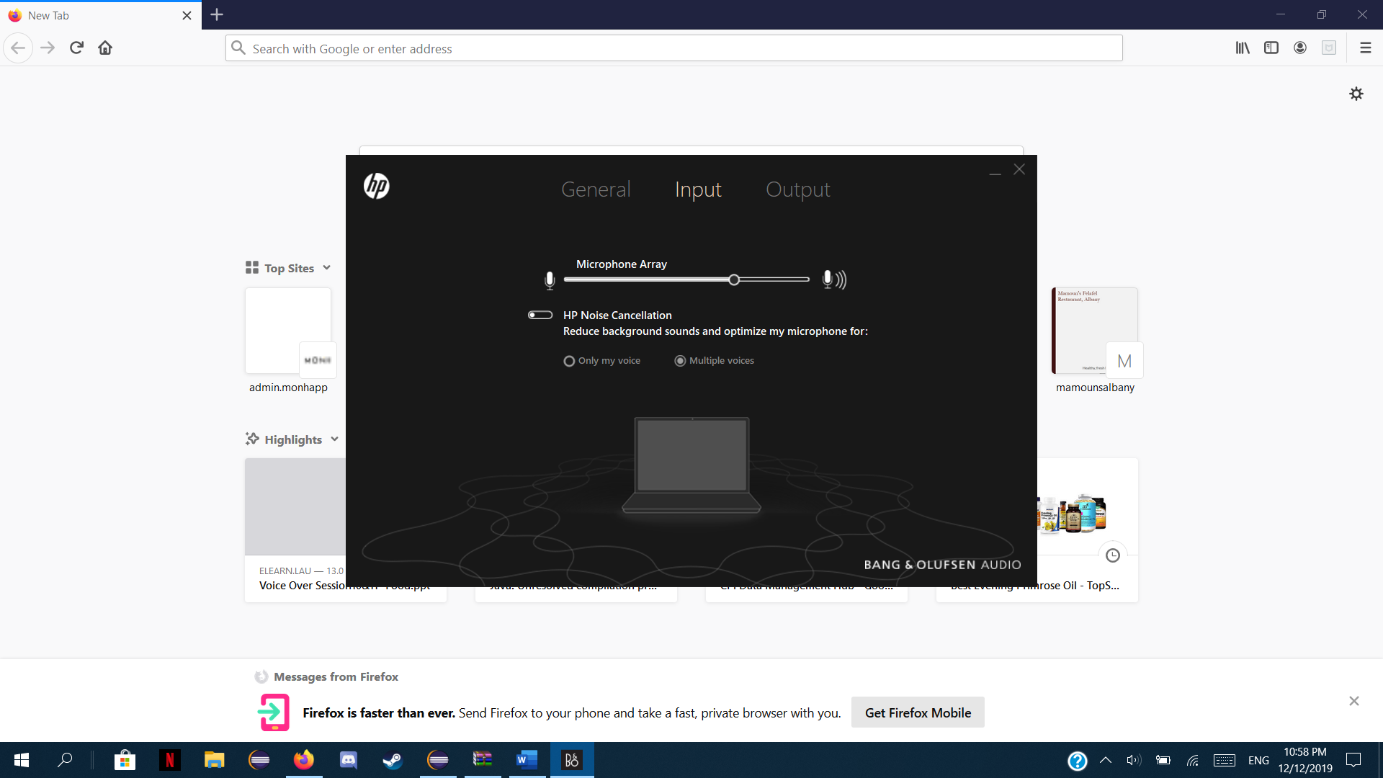Open Firefox Library icon in toolbar
The height and width of the screenshot is (778, 1383).
[1243, 48]
